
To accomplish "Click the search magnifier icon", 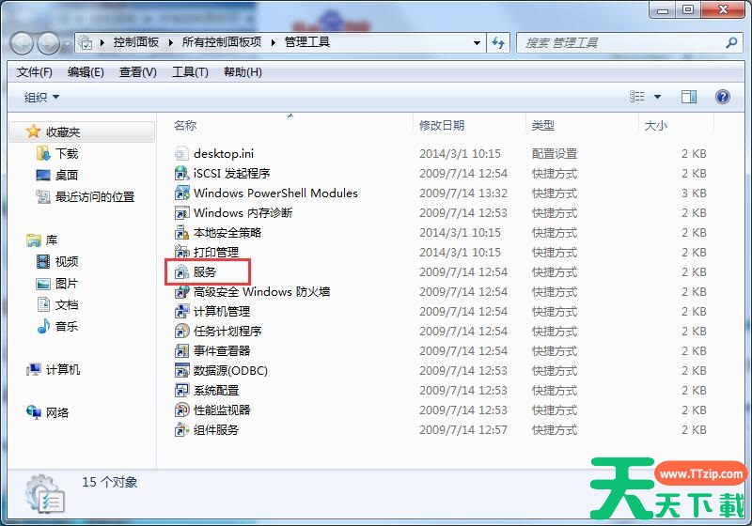I will [731, 42].
